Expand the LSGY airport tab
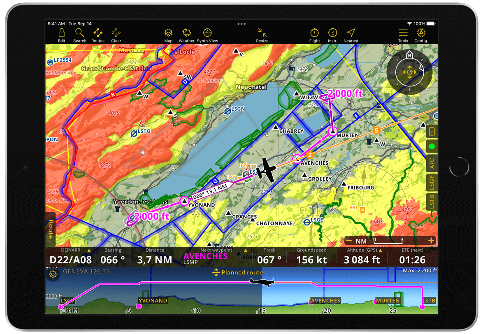 [432, 181]
